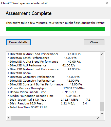Select the Media Foundation Decode Time line
111x127 pixels.
tap(44, 96)
